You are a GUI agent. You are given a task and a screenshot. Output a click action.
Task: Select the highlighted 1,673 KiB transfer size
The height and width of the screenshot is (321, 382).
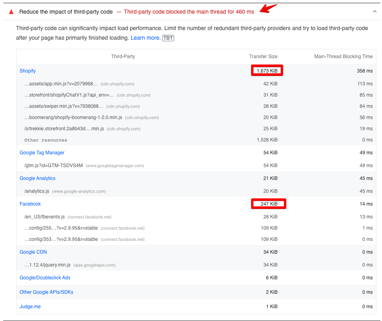(x=267, y=71)
